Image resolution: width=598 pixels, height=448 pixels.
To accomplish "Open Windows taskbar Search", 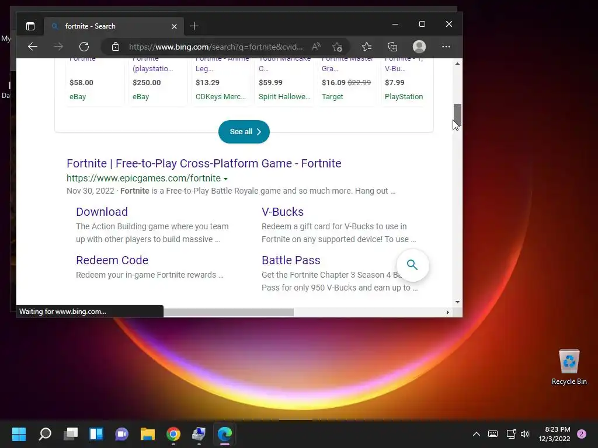I will click(x=45, y=434).
